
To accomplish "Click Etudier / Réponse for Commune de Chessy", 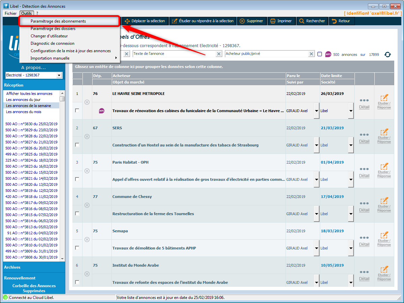I will 384,205.
